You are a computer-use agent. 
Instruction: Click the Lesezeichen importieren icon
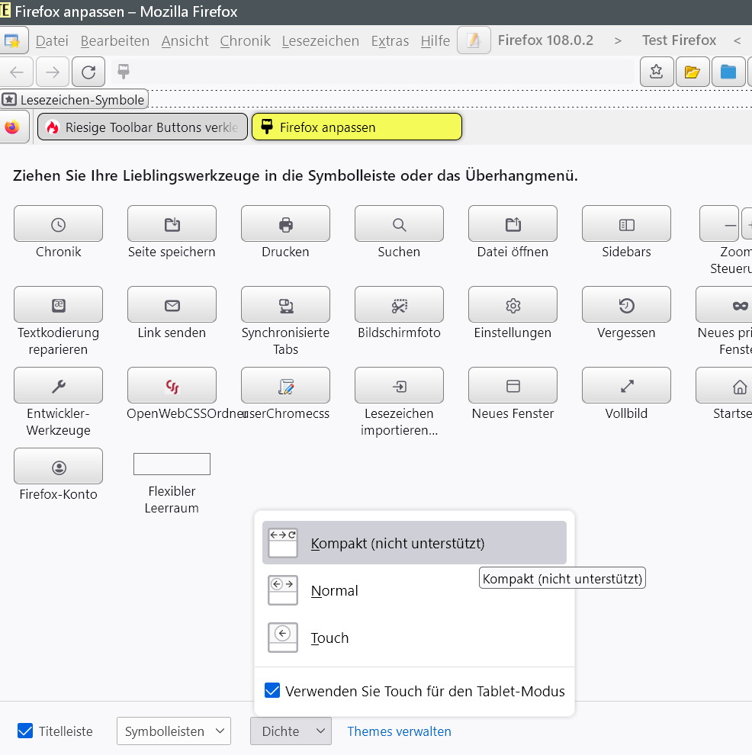399,386
